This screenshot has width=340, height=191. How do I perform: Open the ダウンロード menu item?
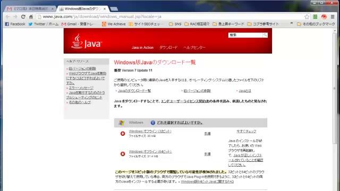pos(168,47)
